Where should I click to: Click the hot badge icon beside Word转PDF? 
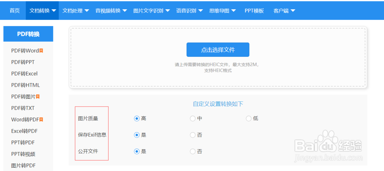click(41, 120)
